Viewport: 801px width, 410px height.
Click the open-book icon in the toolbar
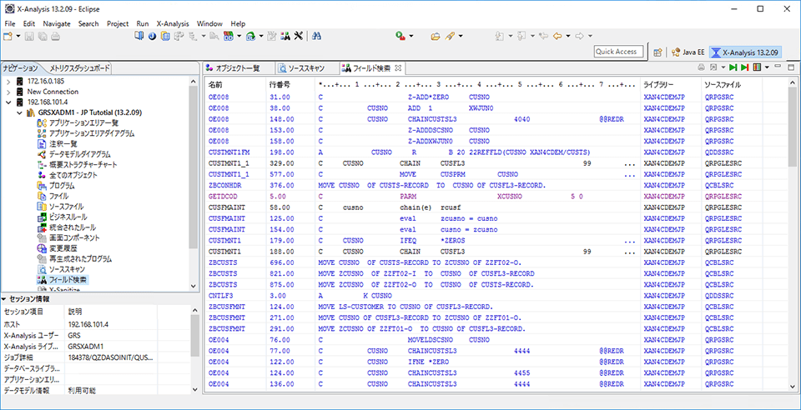click(x=139, y=36)
